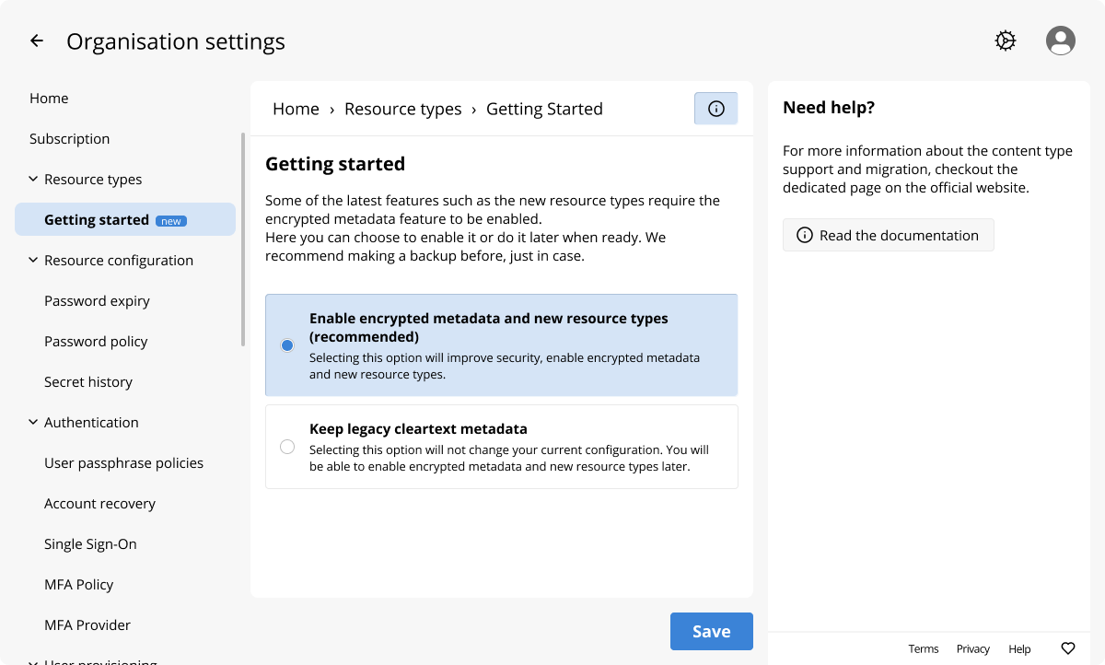This screenshot has width=1105, height=665.
Task: Click the back arrow icon
Action: [37, 41]
